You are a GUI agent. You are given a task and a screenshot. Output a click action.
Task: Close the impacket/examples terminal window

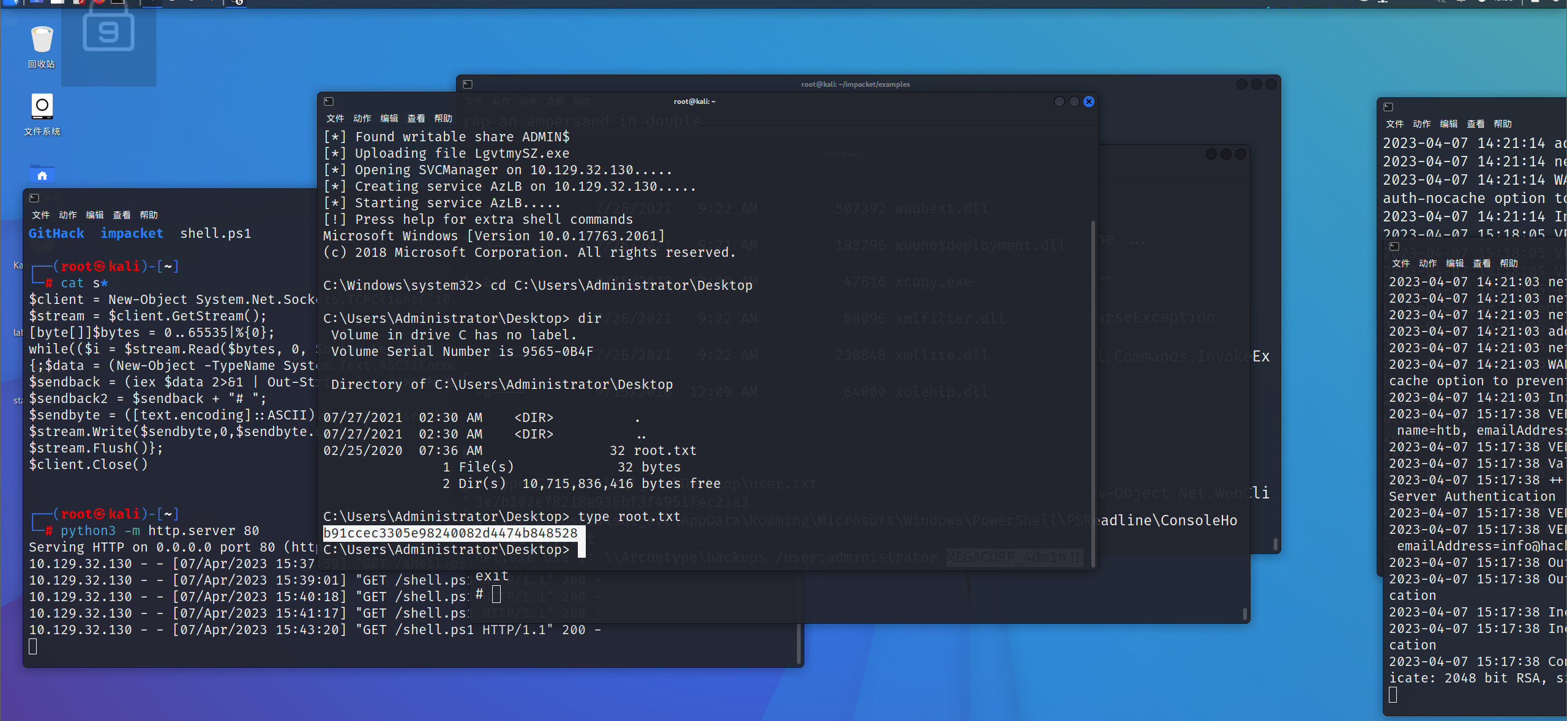(x=1271, y=84)
